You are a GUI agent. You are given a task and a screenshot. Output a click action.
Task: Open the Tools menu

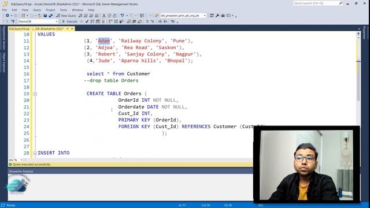pos(63,10)
